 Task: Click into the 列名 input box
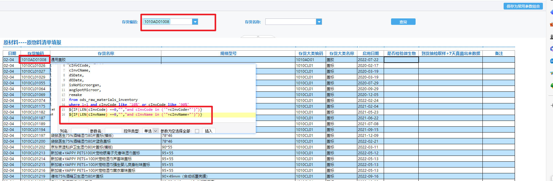(79, 131)
